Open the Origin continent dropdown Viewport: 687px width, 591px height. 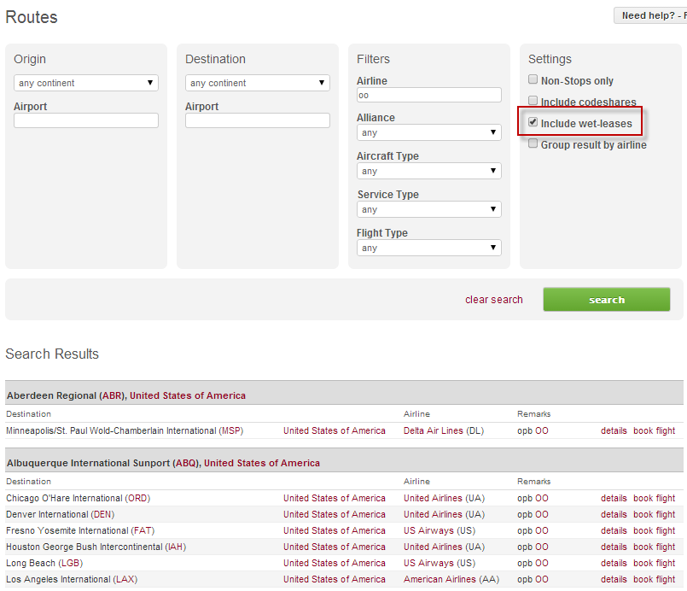86,83
